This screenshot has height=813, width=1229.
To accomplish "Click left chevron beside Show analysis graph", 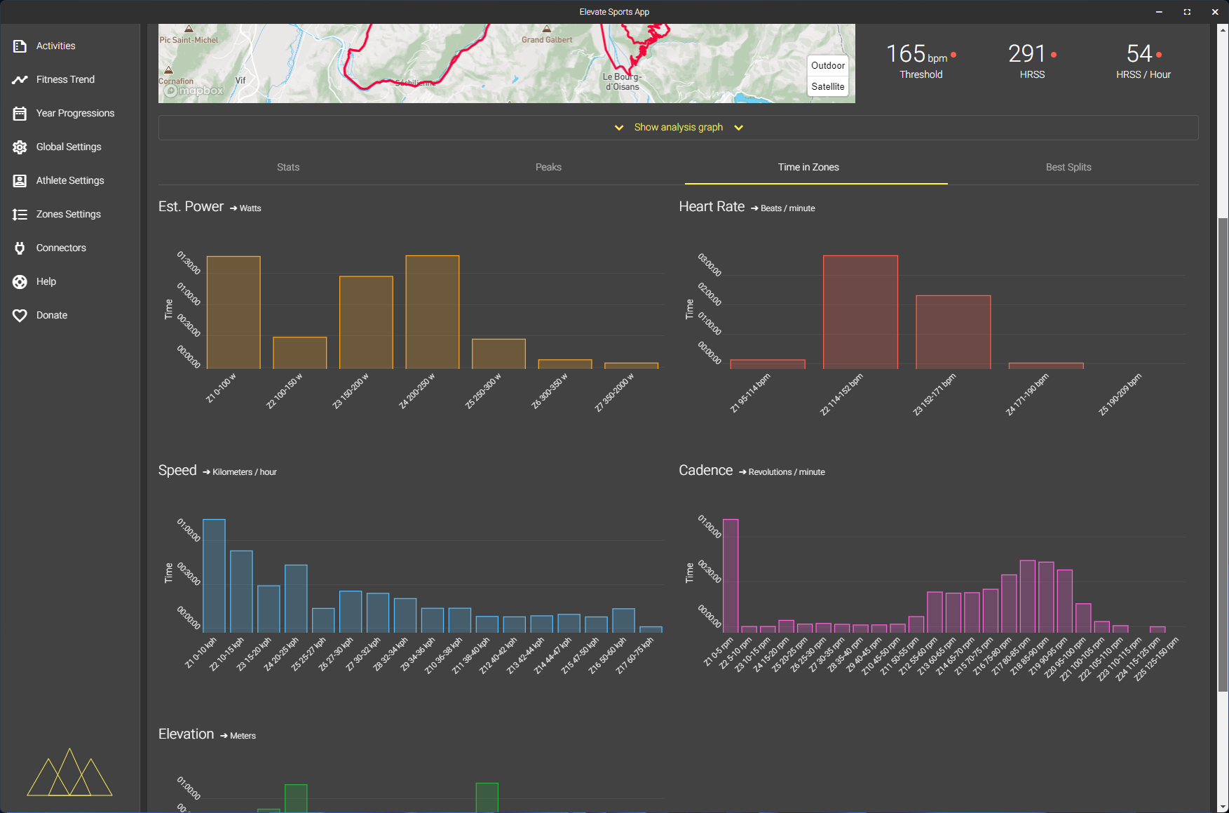I will (x=619, y=128).
